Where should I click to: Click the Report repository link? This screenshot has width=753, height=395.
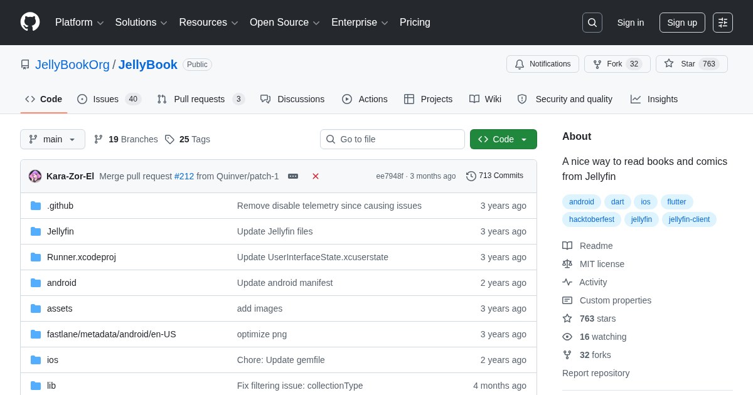(595, 373)
